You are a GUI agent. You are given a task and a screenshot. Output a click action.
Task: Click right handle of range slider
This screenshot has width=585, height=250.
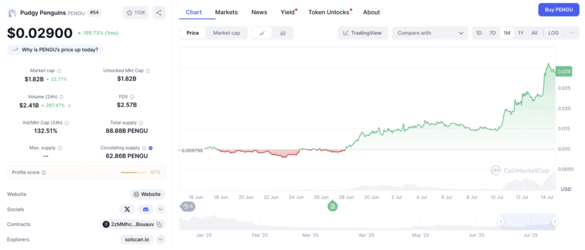(x=555, y=221)
